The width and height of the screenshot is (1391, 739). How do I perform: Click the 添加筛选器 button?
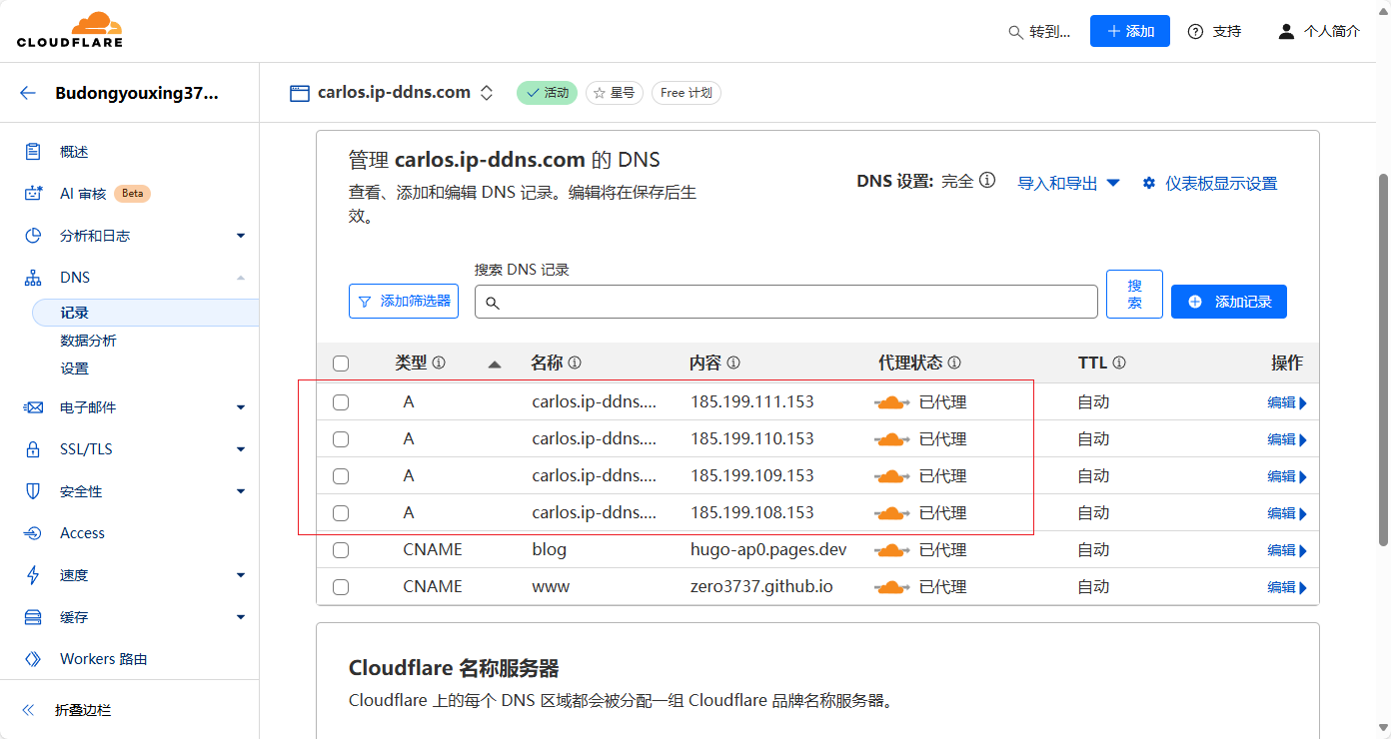404,301
